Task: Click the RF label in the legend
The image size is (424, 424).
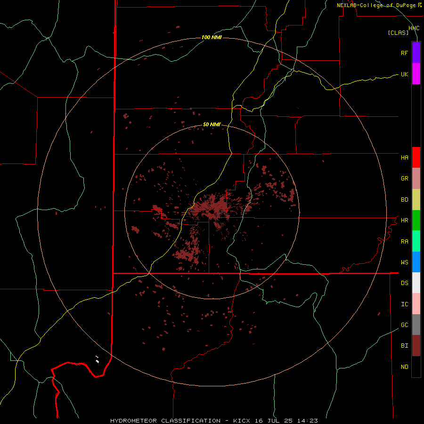Action: click(404, 53)
